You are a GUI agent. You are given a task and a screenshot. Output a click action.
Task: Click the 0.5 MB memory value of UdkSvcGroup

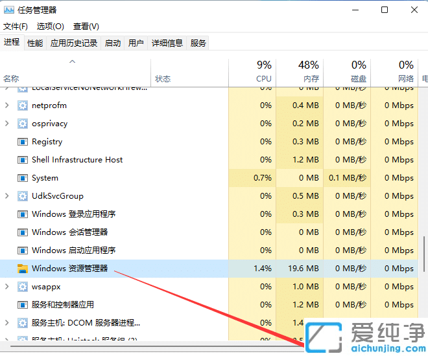305,196
